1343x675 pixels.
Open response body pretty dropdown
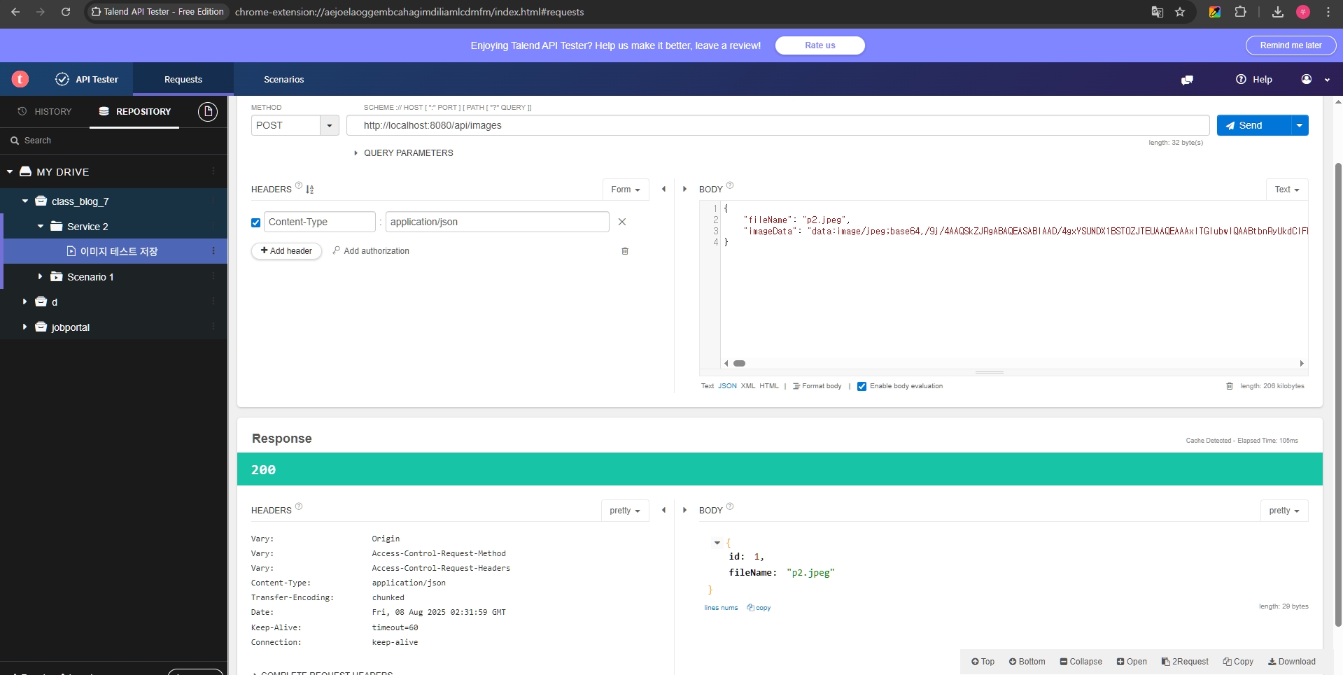1284,511
